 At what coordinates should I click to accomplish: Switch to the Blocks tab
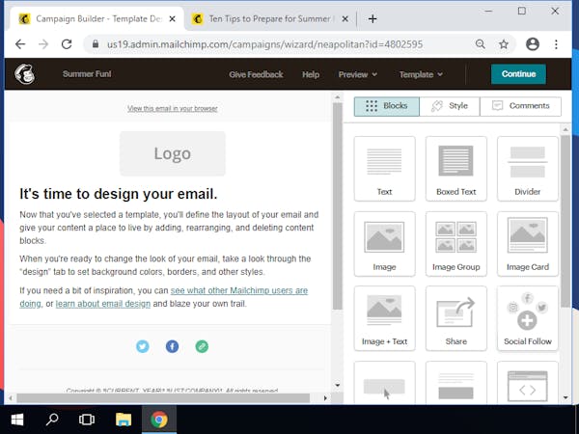pyautogui.click(x=387, y=106)
